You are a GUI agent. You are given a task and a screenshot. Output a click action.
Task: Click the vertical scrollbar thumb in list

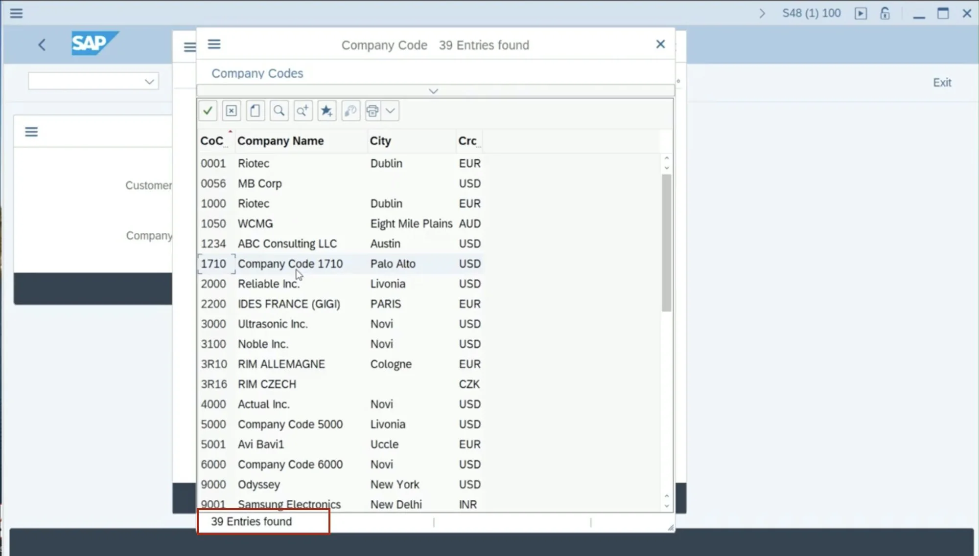point(666,243)
